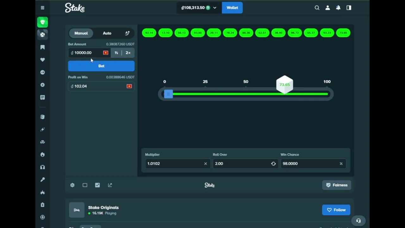Click the sparkles icon in the sidebar
Viewport: 405px width, 228px height.
click(42, 130)
